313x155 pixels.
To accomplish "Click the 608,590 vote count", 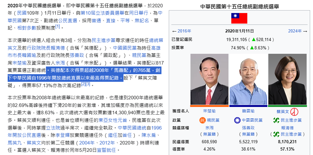I will point(209,142).
